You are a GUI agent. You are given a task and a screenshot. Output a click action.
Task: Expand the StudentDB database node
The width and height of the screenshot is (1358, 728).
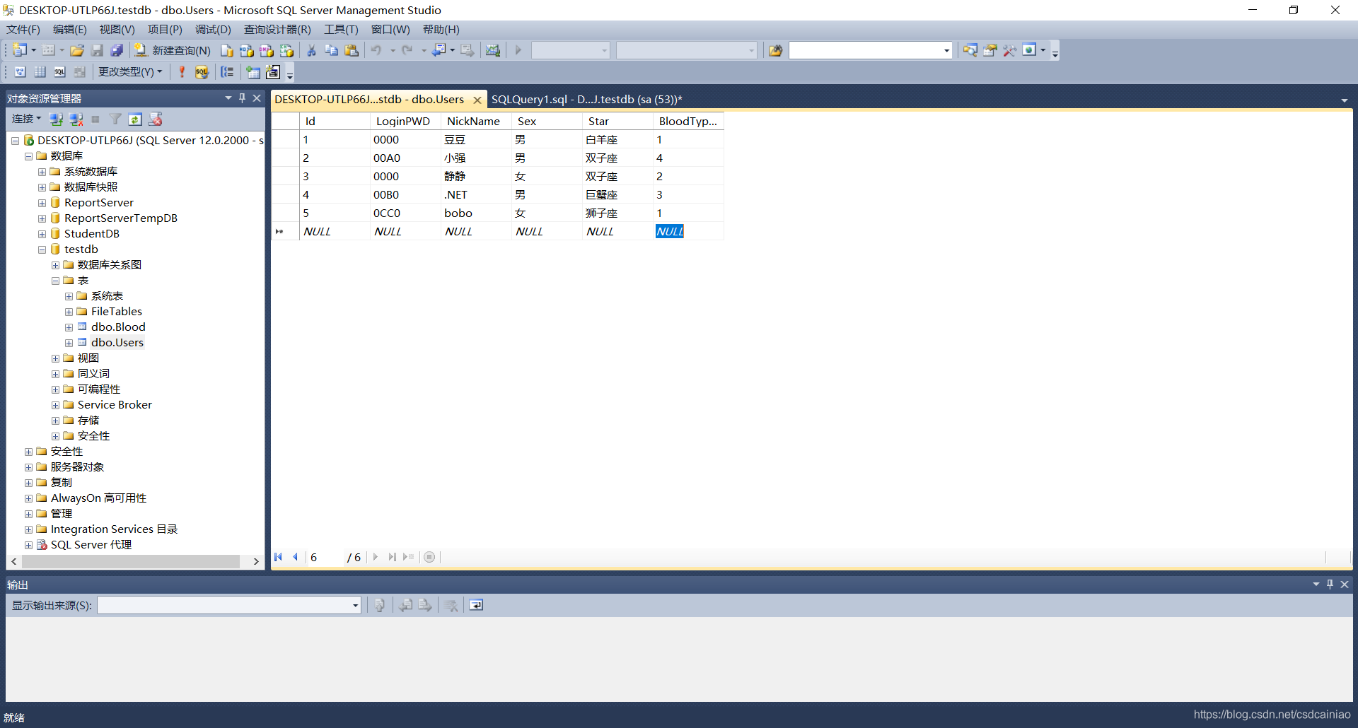(42, 234)
